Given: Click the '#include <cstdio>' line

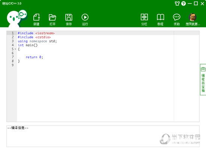Looking at the screenshot, I should coord(34,37).
